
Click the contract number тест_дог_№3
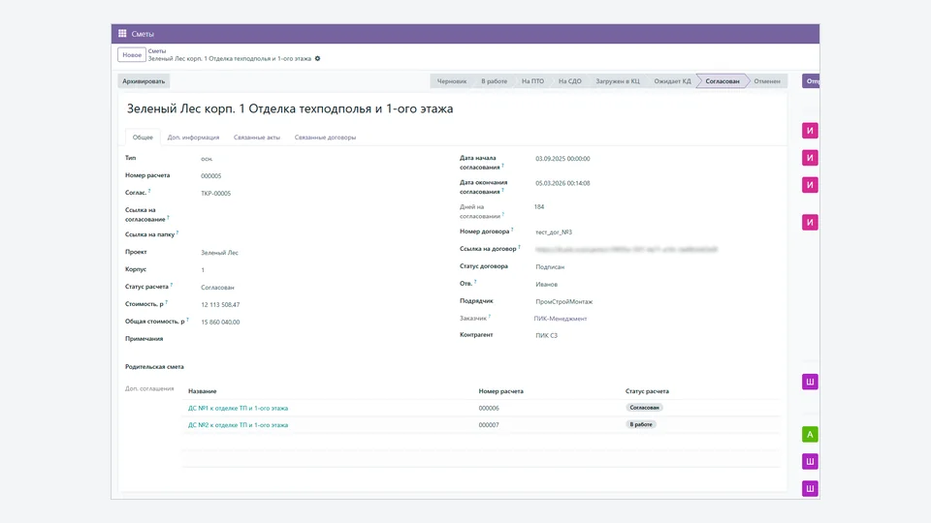pos(554,232)
